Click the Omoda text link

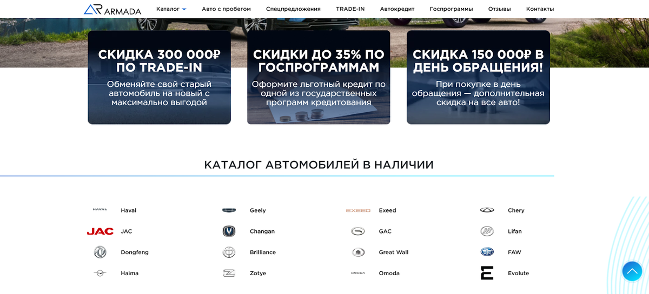(389, 274)
